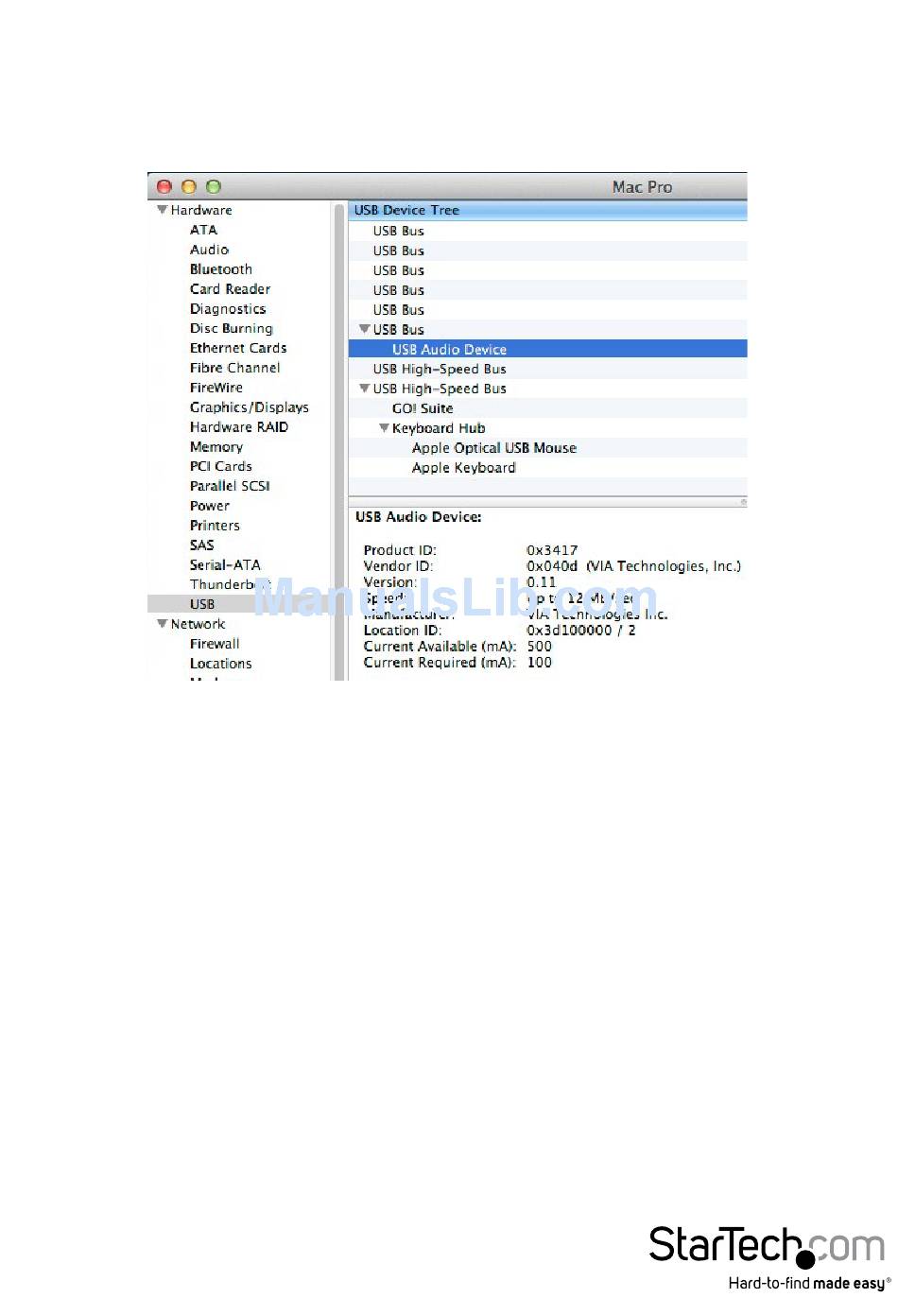This screenshot has height=1298, width=898.
Task: Click the USB Audio Device: details heading
Action: 419,517
